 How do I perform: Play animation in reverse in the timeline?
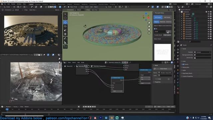[88, 107]
